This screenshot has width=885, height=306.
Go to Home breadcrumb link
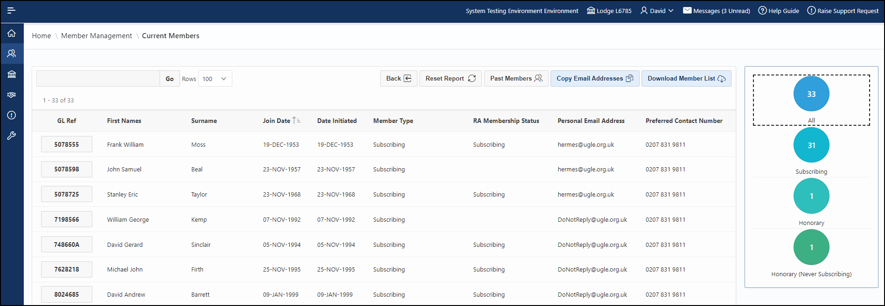42,36
